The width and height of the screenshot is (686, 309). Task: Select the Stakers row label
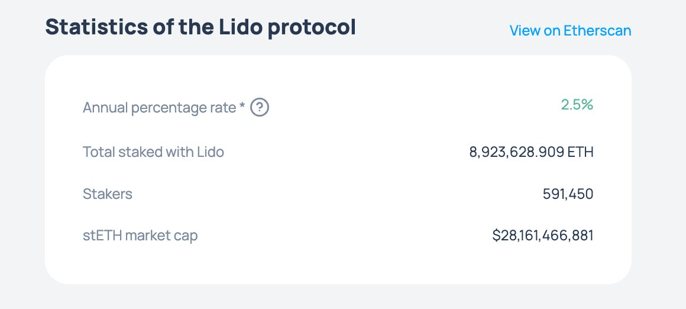(x=108, y=194)
